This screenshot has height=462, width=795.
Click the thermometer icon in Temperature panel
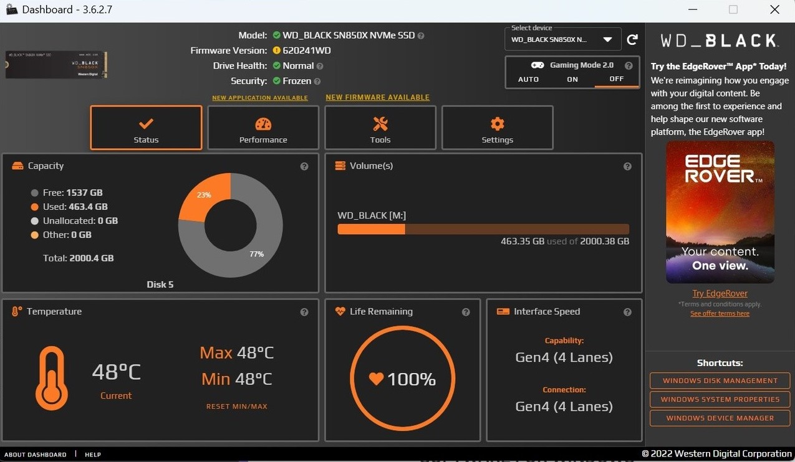click(x=52, y=377)
